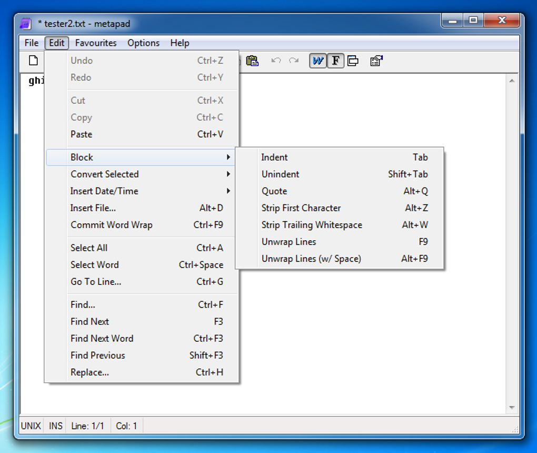Open the Settings toolbar icon
This screenshot has width=537, height=453.
click(376, 61)
